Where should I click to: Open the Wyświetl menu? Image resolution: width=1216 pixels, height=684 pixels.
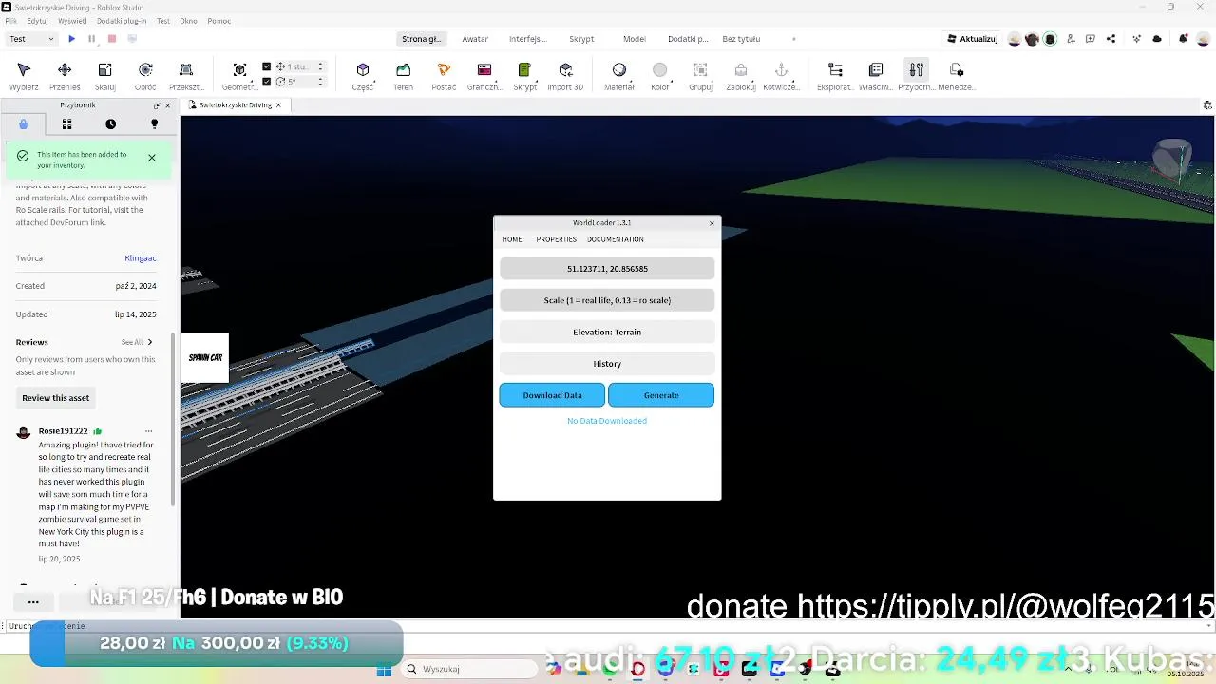point(72,20)
